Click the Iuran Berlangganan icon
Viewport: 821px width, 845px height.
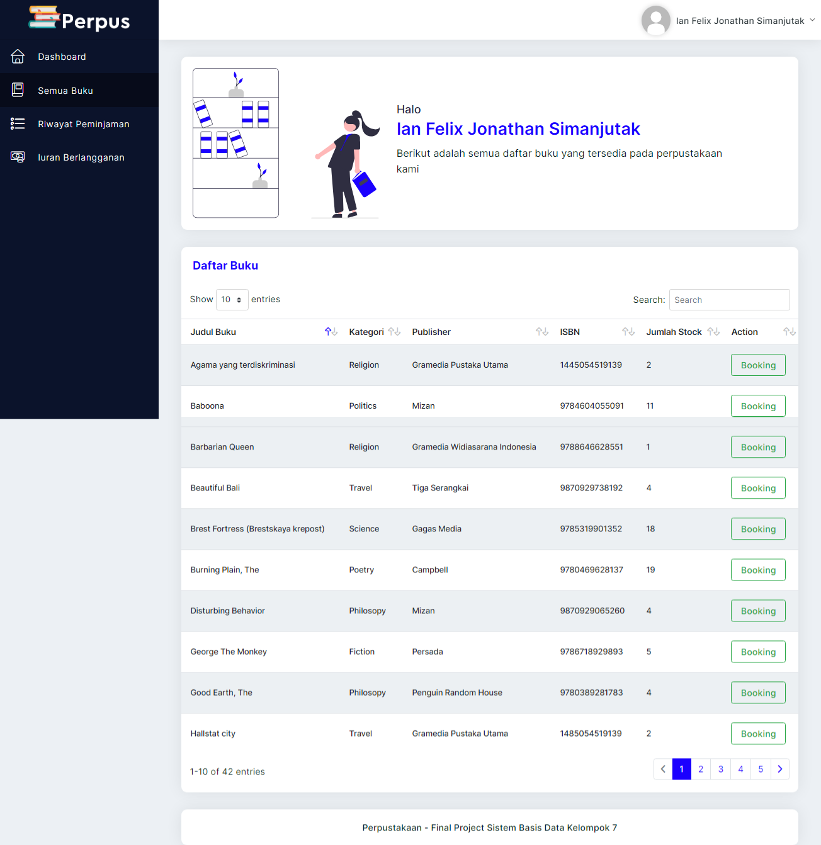click(x=18, y=157)
